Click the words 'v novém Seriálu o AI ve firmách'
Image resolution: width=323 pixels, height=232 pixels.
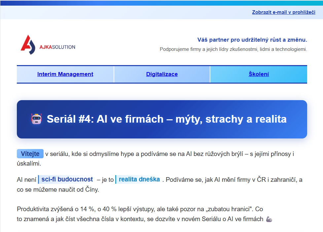218,219
